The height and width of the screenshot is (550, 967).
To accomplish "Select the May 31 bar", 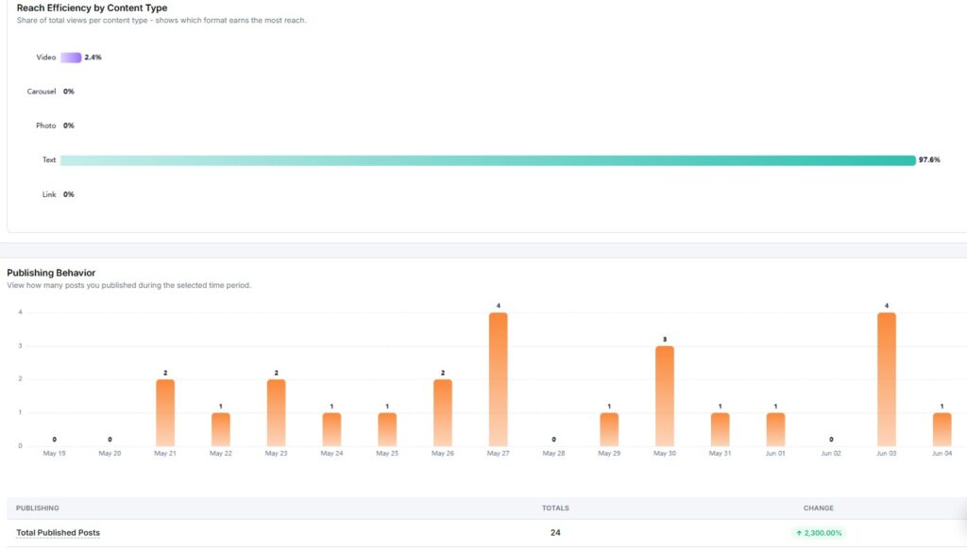I will (x=721, y=429).
